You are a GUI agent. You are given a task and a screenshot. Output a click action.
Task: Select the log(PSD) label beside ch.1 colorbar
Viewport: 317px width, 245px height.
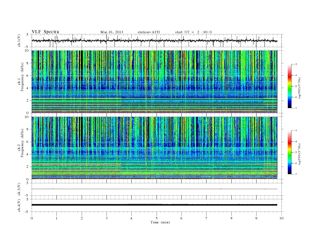tap(299, 88)
